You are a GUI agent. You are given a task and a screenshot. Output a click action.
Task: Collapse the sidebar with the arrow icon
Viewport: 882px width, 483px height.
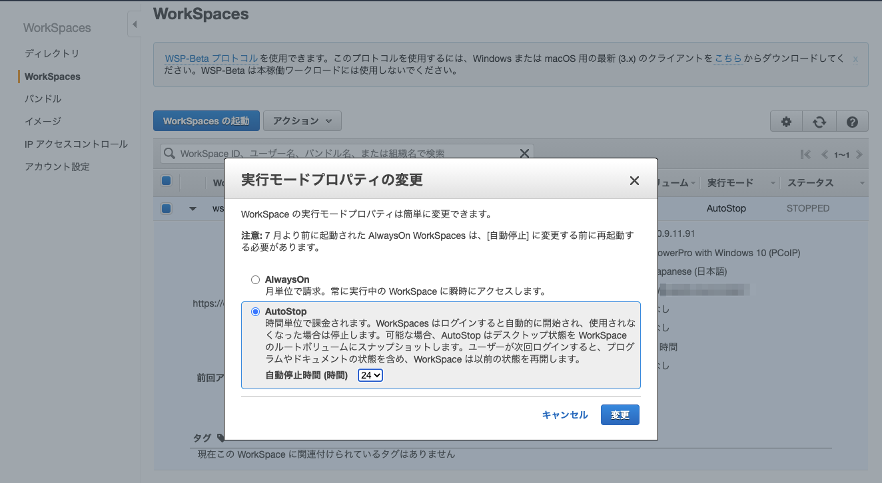pos(134,25)
